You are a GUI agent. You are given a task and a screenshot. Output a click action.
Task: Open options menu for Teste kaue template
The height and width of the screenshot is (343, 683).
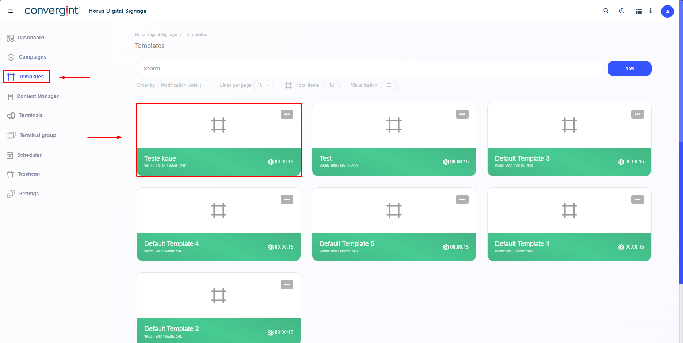coord(287,114)
